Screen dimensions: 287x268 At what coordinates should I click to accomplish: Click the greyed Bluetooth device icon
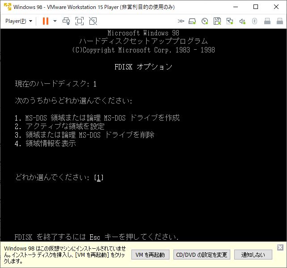coord(254,21)
